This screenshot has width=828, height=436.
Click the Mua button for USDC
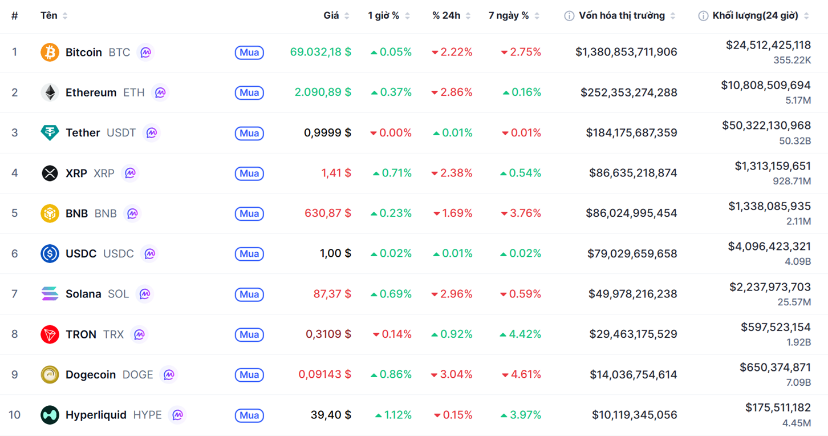pos(249,254)
